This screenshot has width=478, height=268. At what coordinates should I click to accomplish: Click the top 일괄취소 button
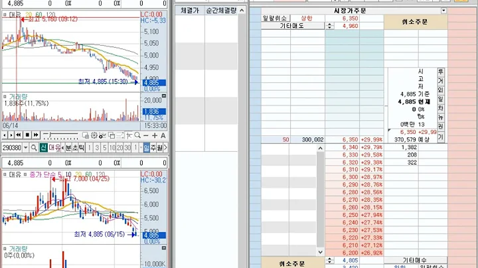click(x=276, y=19)
